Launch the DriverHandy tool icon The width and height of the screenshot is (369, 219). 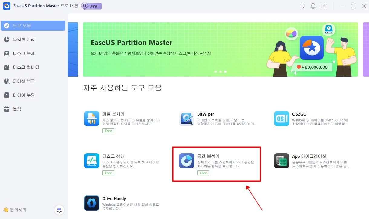tap(92, 203)
